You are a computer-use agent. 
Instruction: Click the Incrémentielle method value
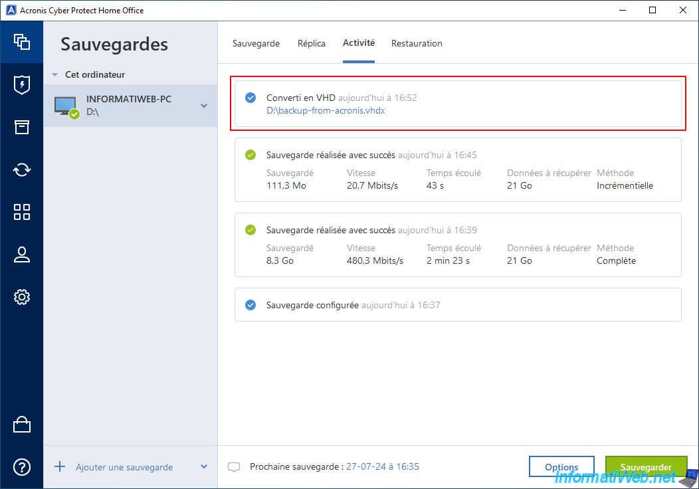coord(625,185)
